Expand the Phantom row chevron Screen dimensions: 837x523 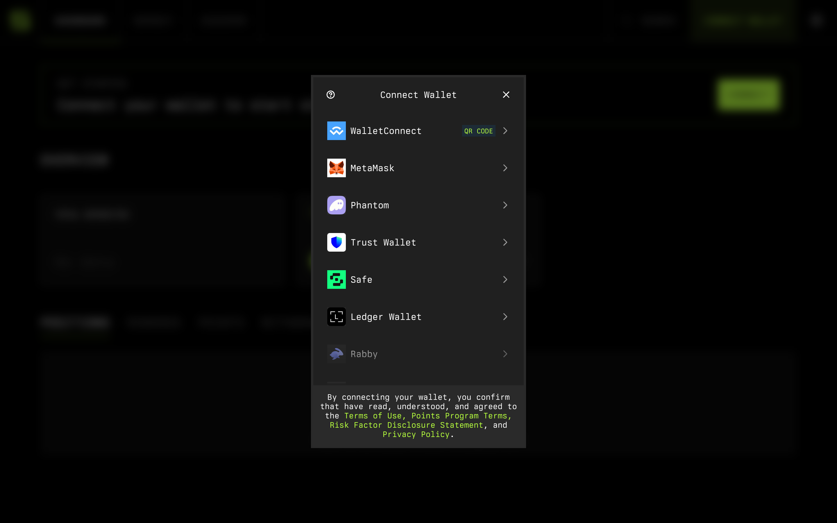click(x=505, y=205)
